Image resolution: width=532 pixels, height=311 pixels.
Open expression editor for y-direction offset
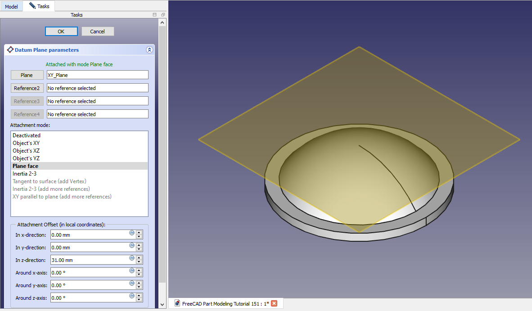(132, 245)
